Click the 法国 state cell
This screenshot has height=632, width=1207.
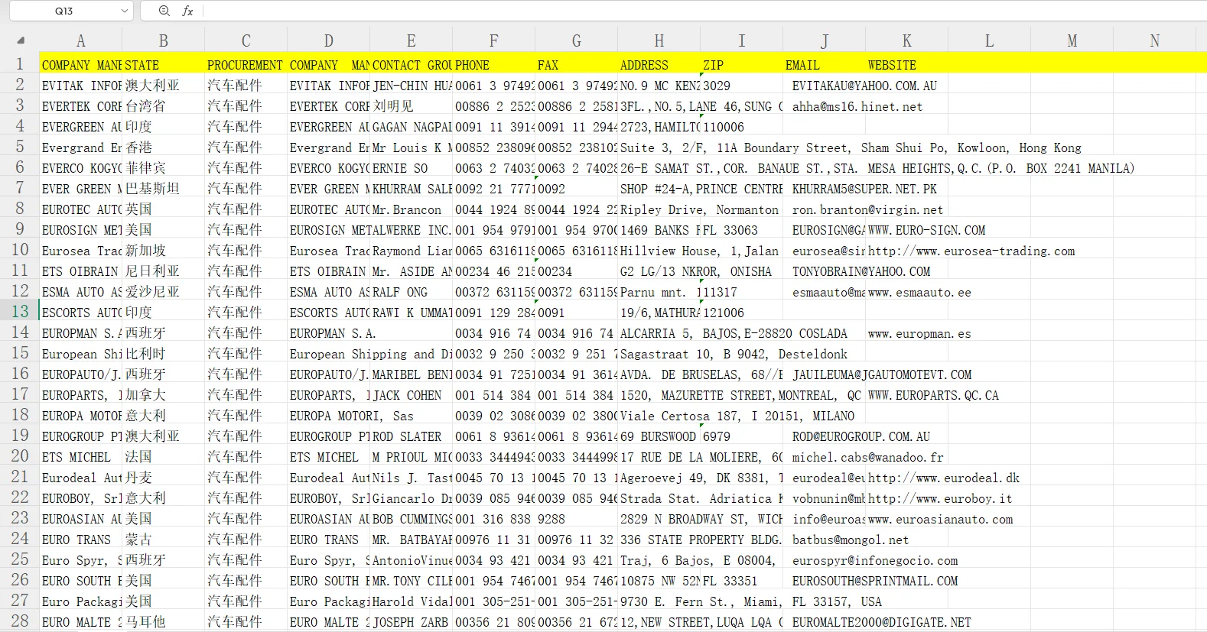[x=163, y=457]
